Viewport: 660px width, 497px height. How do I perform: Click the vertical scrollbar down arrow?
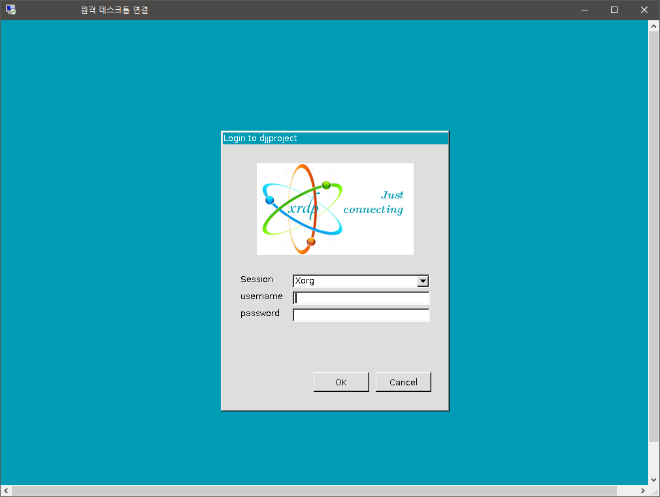pyautogui.click(x=653, y=480)
